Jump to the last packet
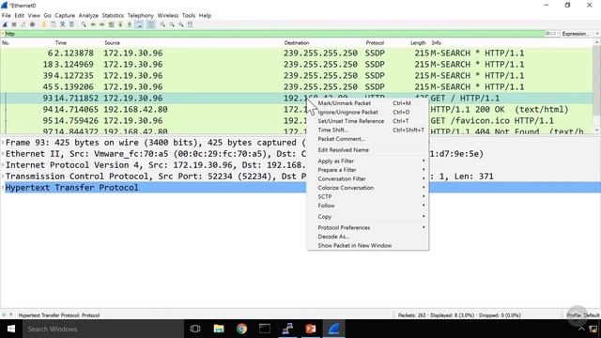Viewport: 601px width, 338px height. [x=130, y=24]
